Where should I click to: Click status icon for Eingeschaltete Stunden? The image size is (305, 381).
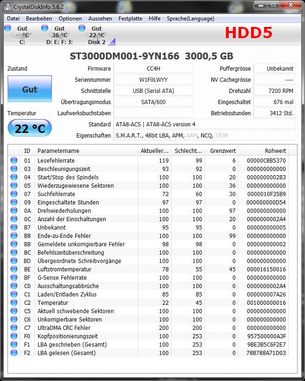coord(14,202)
